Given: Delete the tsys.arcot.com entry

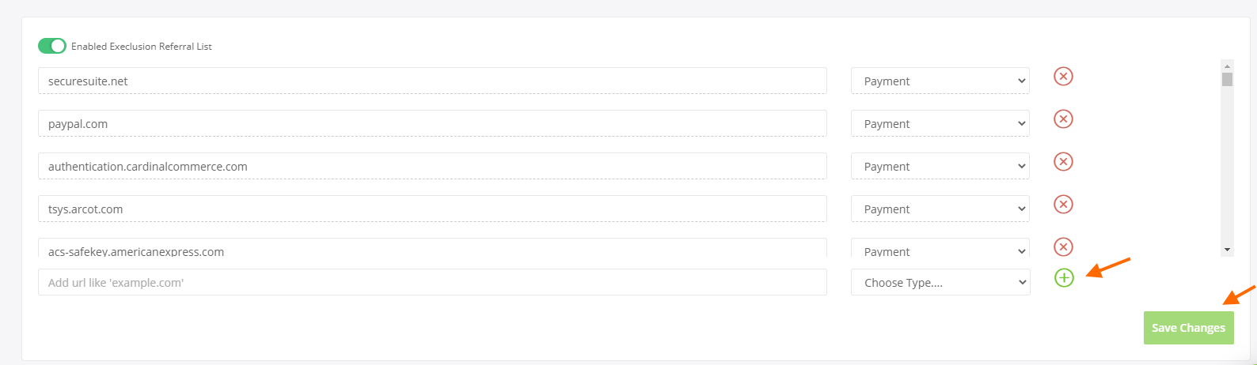Looking at the screenshot, I should (x=1063, y=205).
